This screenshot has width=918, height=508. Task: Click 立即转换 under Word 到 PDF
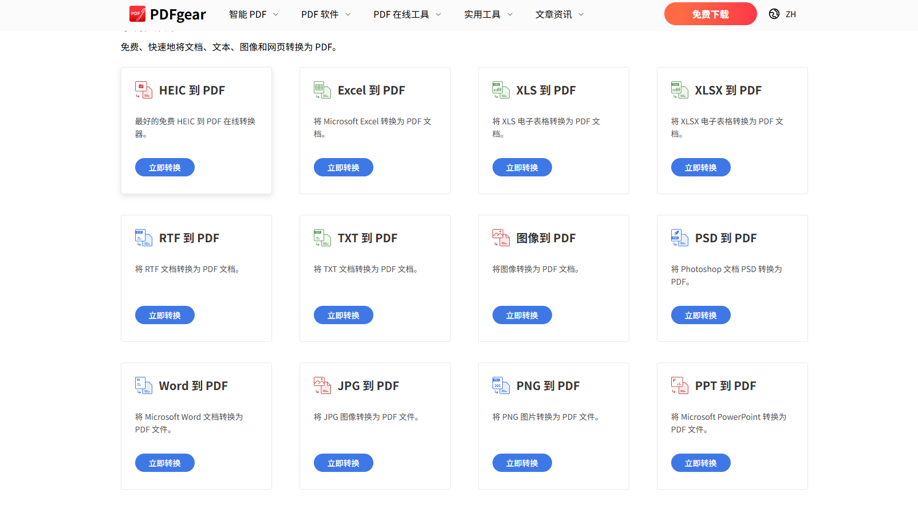pos(165,463)
